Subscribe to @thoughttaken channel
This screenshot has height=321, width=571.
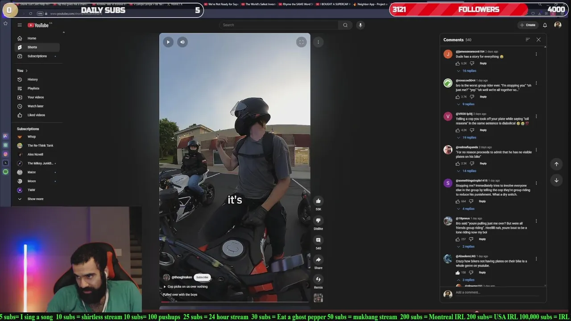click(x=202, y=277)
